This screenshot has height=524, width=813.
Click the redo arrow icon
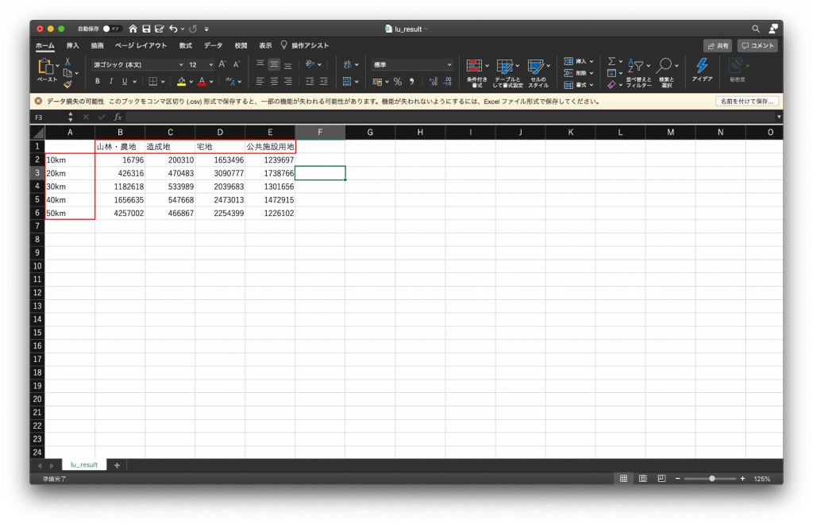pyautogui.click(x=193, y=29)
